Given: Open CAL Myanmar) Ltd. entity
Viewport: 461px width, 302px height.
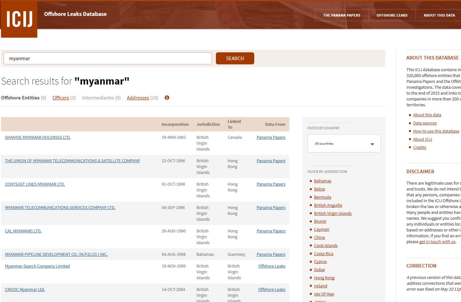Looking at the screenshot, I should 23,231.
